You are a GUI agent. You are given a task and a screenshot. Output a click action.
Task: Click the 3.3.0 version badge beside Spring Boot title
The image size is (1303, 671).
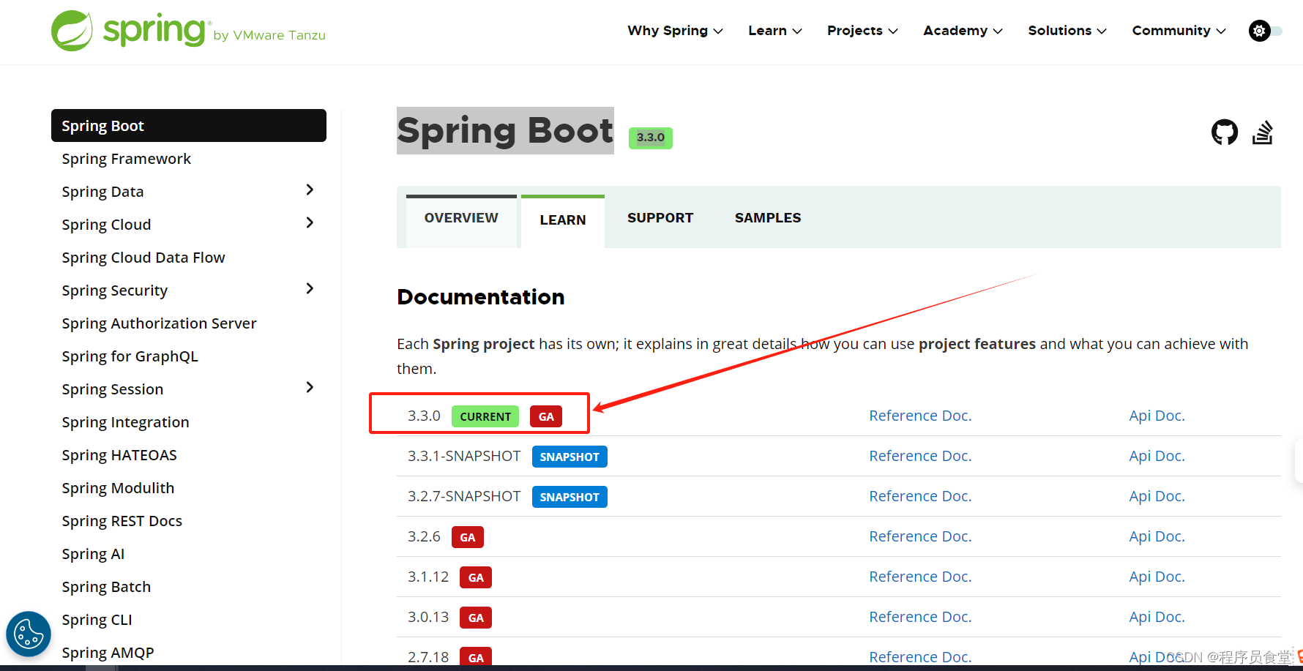click(650, 138)
